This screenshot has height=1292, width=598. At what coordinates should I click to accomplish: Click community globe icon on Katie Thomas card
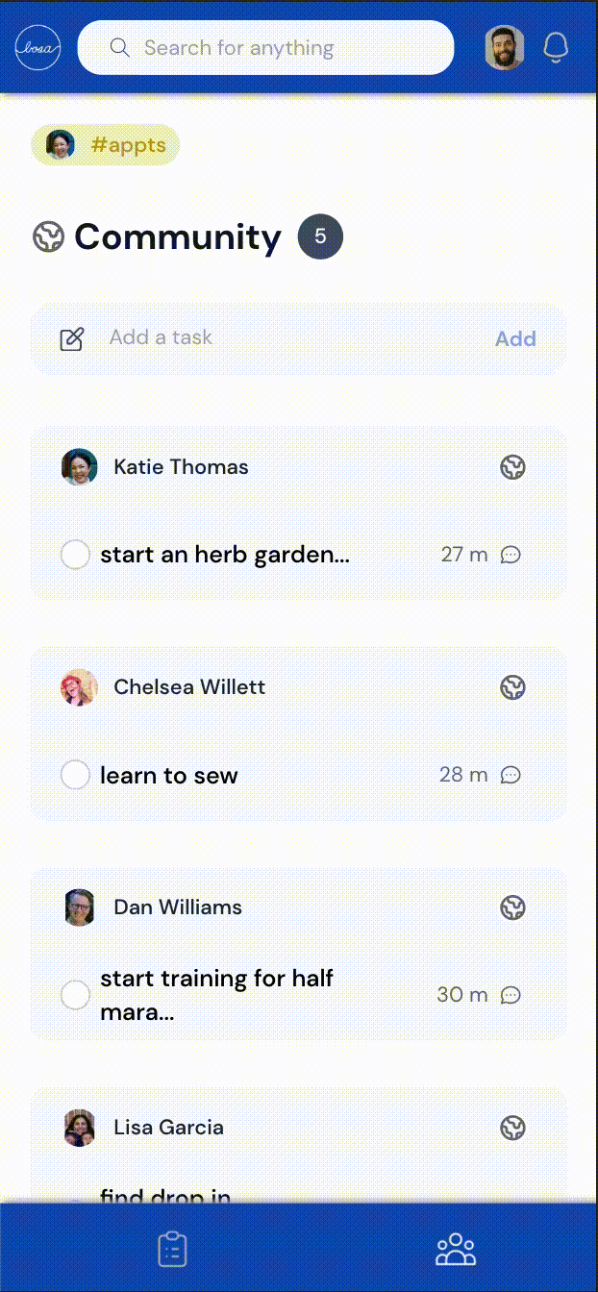(512, 467)
